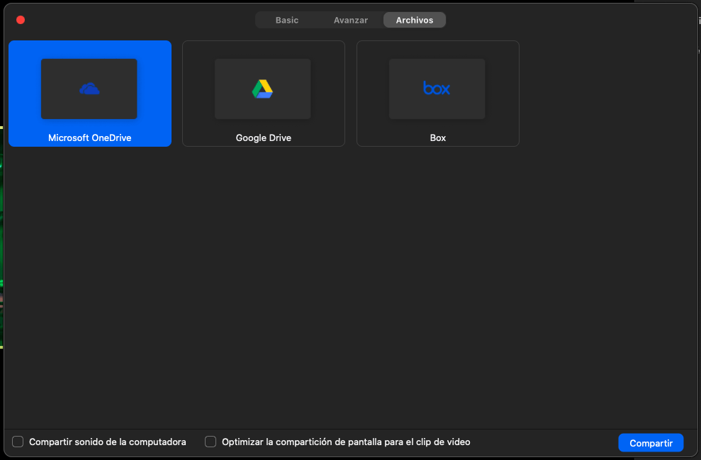Select the Box file sharing tile
This screenshot has width=701, height=460.
[437, 94]
